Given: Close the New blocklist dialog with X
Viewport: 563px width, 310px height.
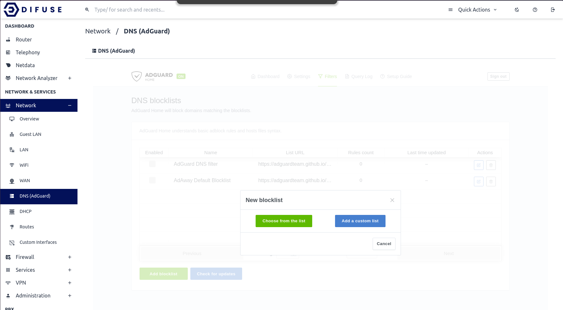Looking at the screenshot, I should coord(392,200).
